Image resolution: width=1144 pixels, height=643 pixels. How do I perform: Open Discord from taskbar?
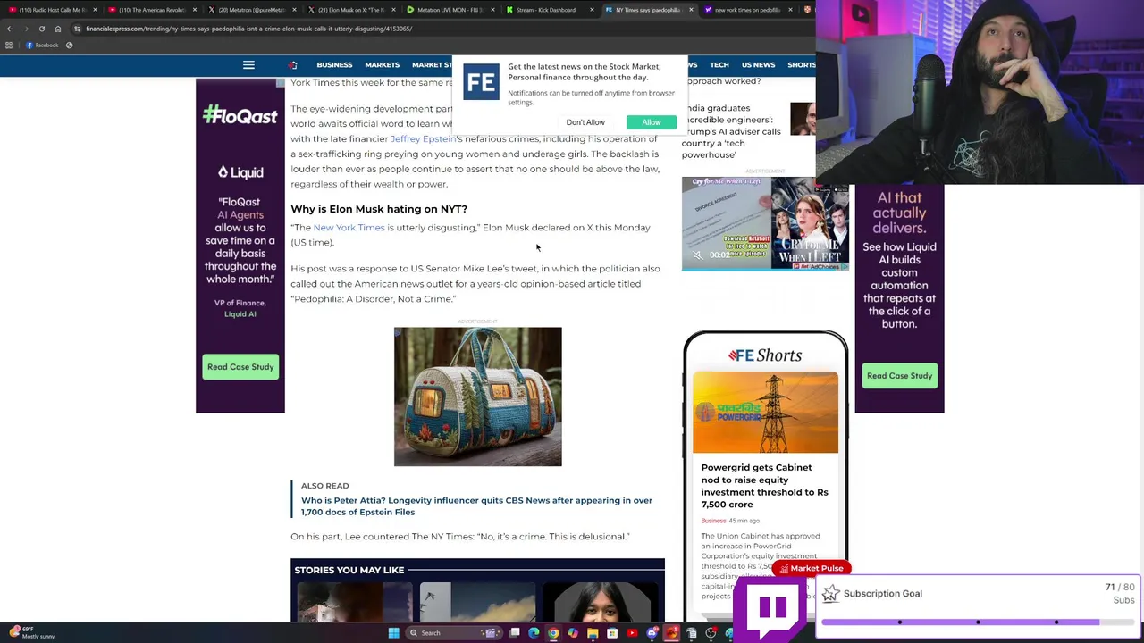click(x=652, y=633)
